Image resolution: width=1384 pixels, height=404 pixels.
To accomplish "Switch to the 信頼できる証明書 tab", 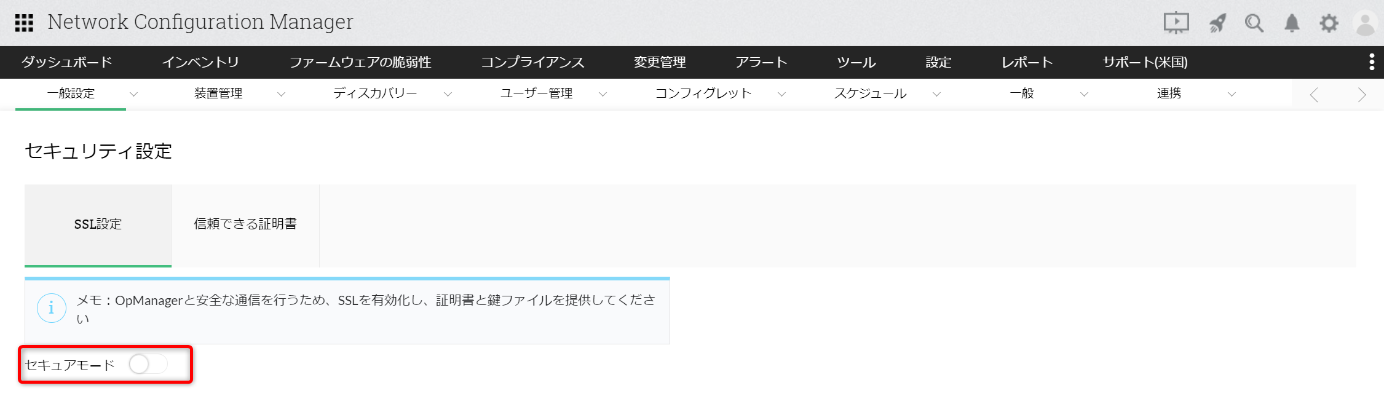I will tap(245, 224).
